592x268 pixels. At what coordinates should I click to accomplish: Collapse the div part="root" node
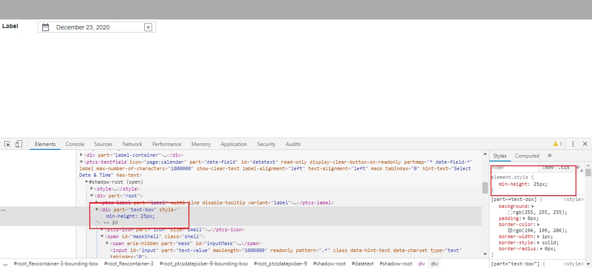click(92, 196)
